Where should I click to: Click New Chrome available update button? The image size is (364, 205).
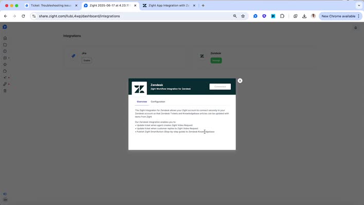point(338,16)
